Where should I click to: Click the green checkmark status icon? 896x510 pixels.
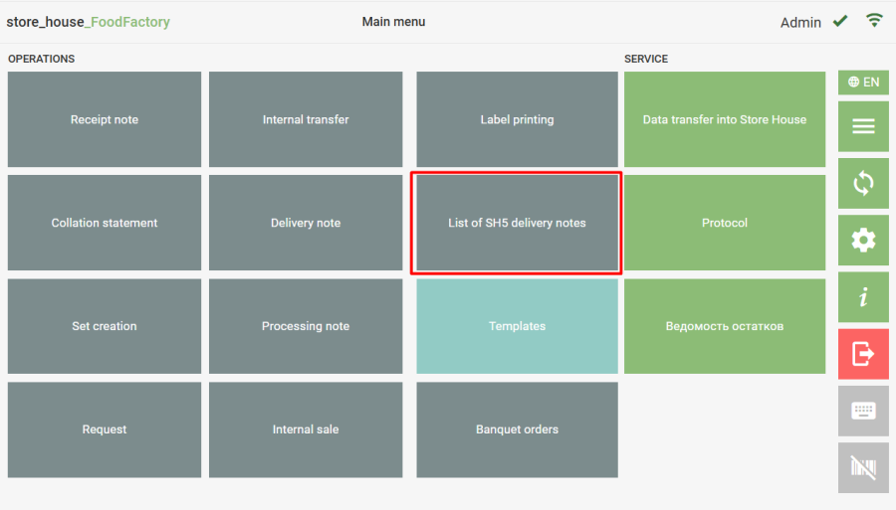point(840,21)
